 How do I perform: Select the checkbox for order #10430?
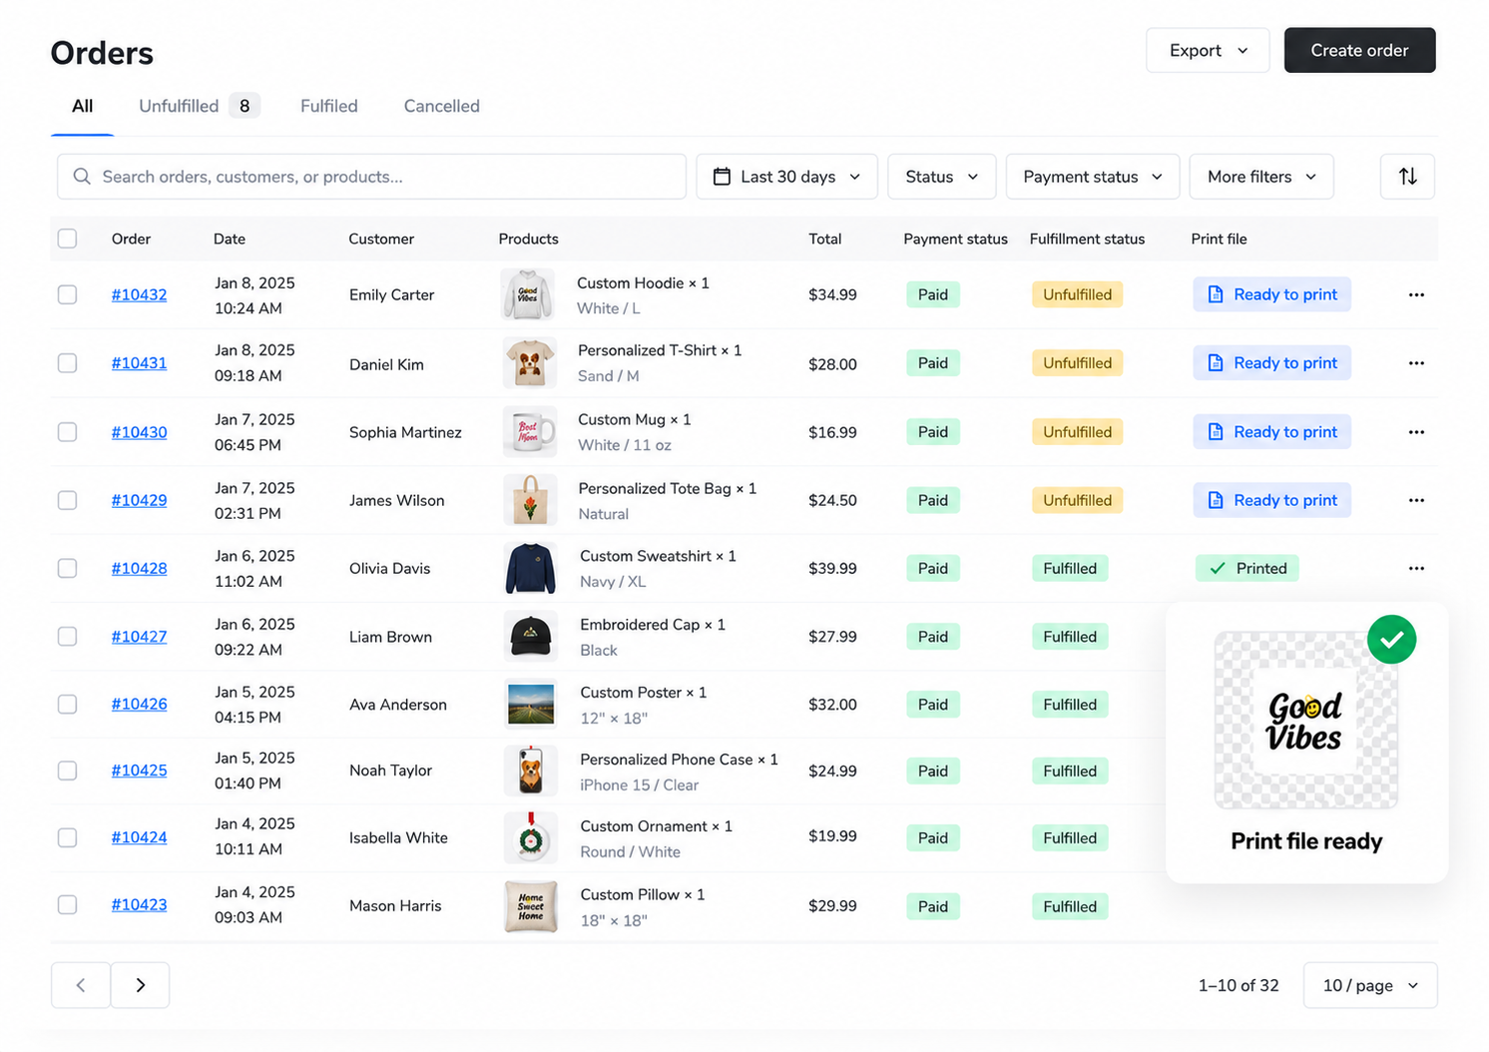tap(67, 432)
